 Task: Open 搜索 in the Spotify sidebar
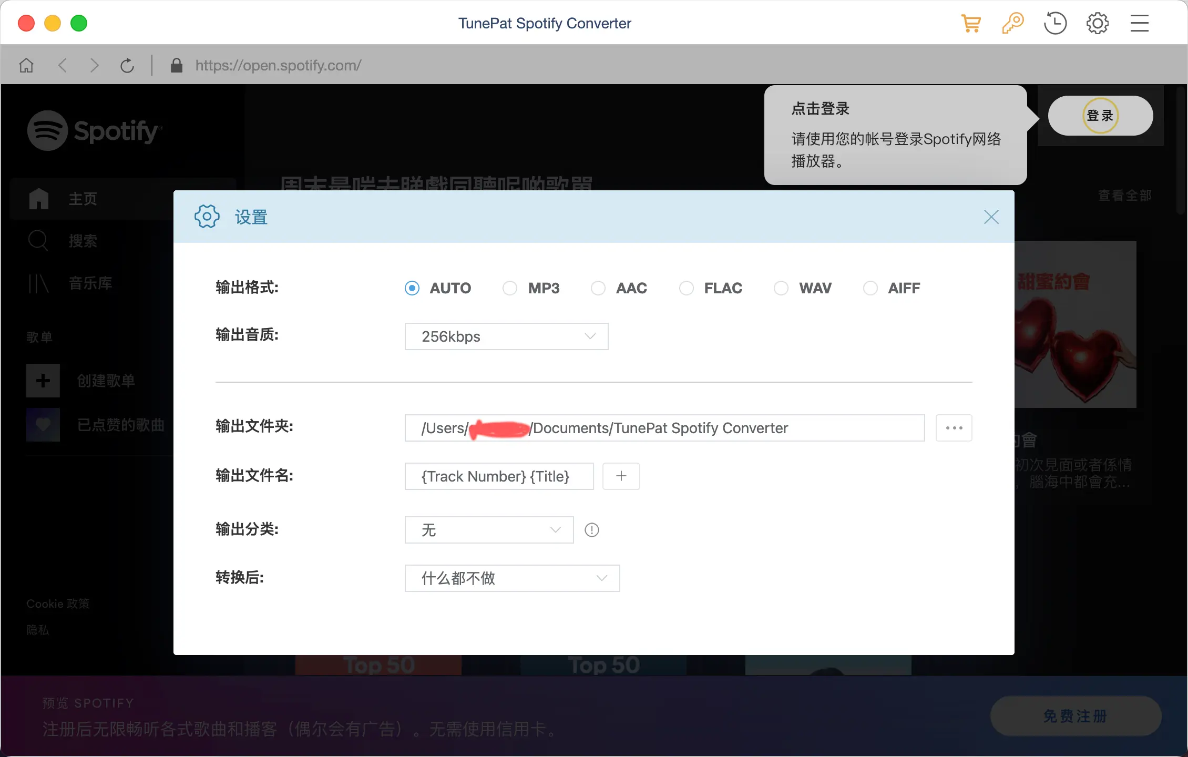(83, 241)
